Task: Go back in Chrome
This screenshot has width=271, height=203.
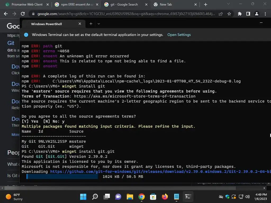Action: (x=6, y=14)
